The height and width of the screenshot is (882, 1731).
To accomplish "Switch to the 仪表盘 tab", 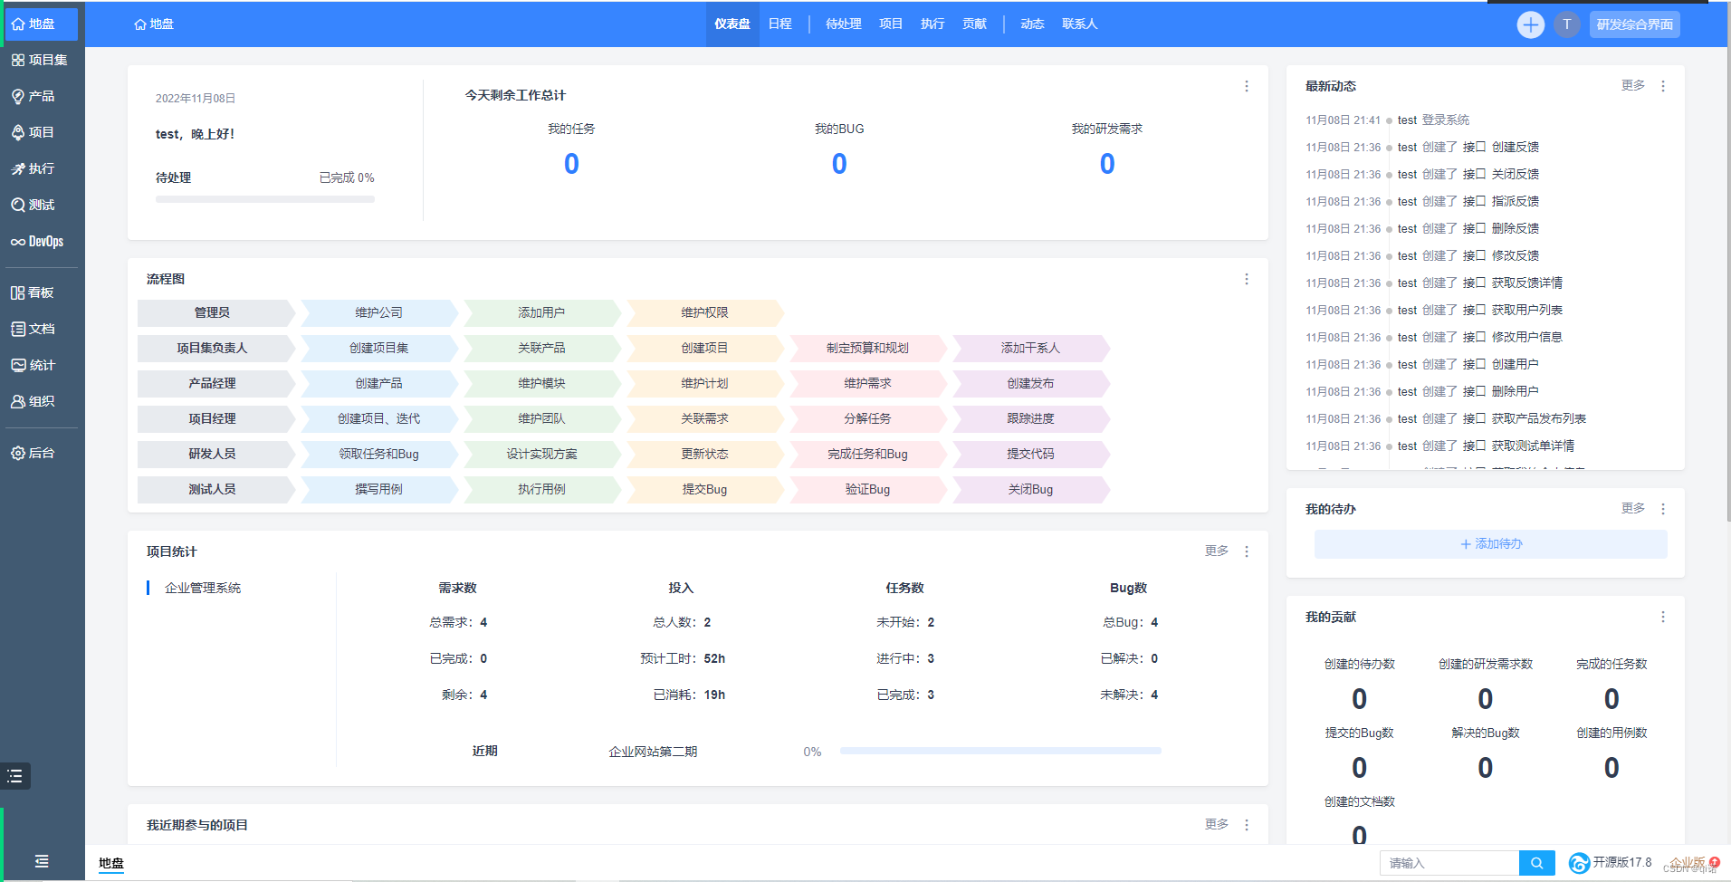I will [x=732, y=24].
